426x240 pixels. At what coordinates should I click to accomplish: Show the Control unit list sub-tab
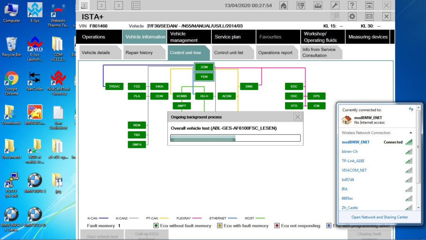coord(233,52)
